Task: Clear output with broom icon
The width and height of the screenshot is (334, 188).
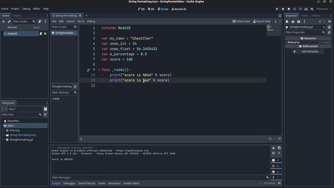Action: (x=273, y=148)
